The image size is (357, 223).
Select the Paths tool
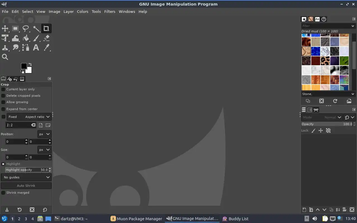click(x=26, y=47)
